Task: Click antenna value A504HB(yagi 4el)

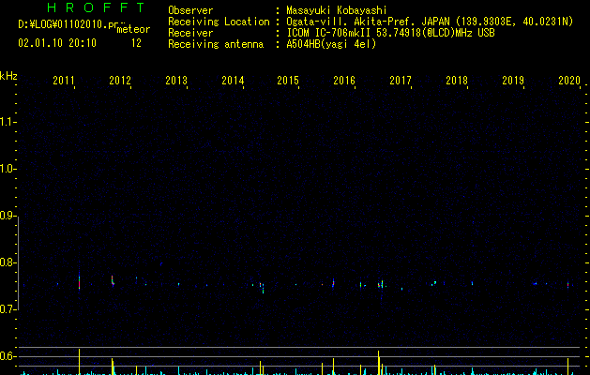Action: coord(331,44)
